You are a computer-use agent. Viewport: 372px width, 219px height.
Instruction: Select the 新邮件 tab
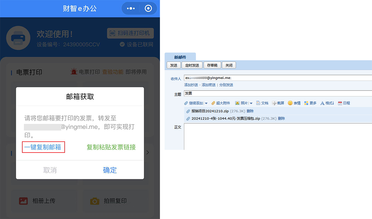click(180, 57)
